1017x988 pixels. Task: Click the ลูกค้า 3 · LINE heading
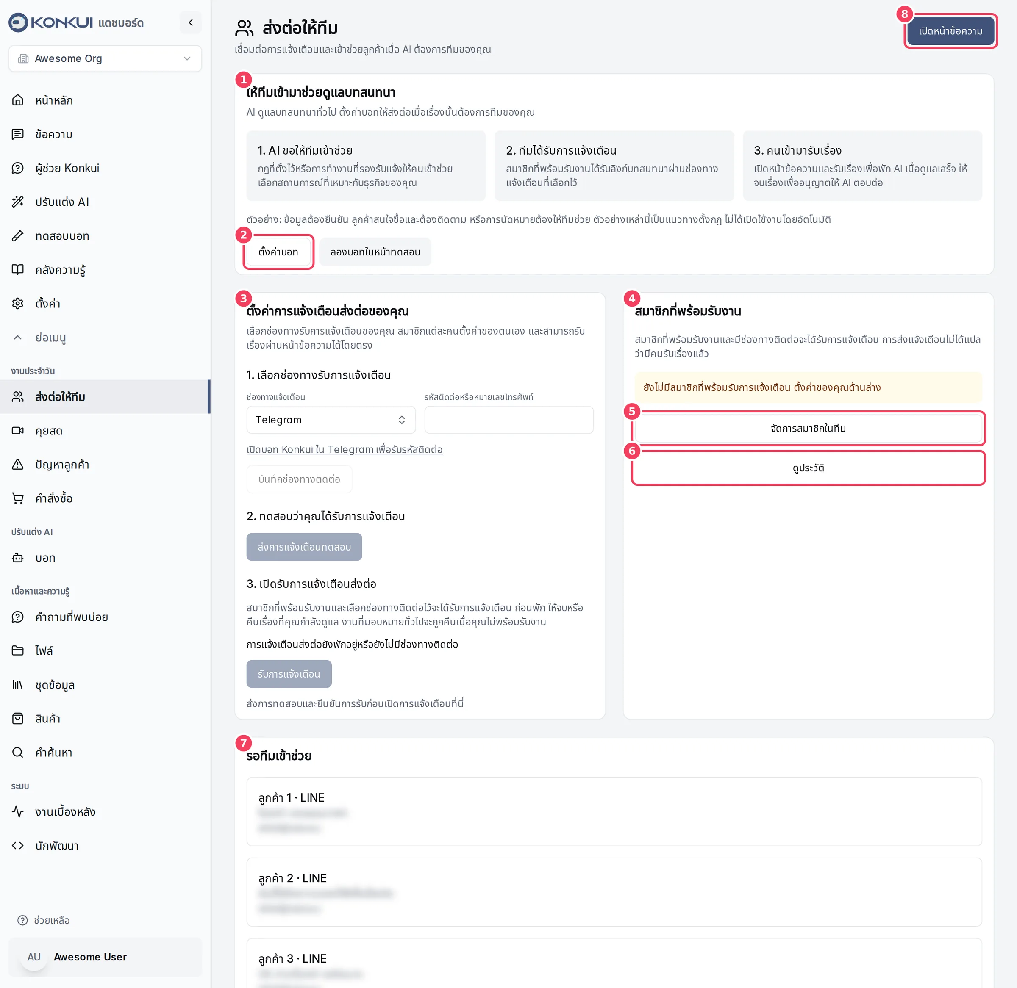[x=292, y=958]
